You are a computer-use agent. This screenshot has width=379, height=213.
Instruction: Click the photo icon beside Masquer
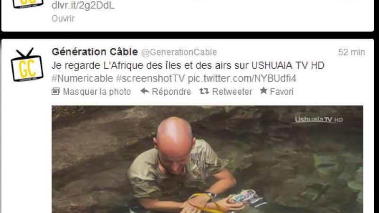(x=56, y=91)
